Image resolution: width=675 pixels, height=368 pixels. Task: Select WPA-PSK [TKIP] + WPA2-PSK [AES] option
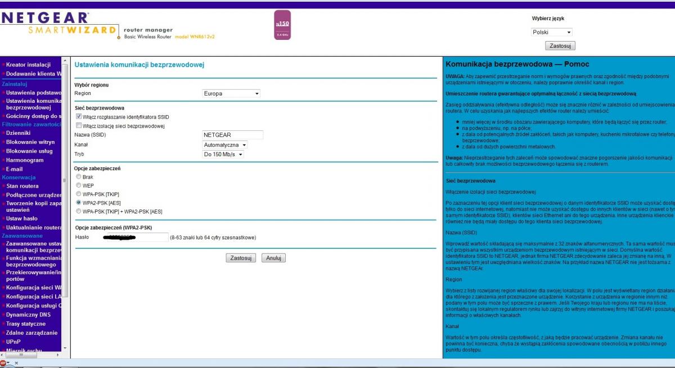point(79,211)
